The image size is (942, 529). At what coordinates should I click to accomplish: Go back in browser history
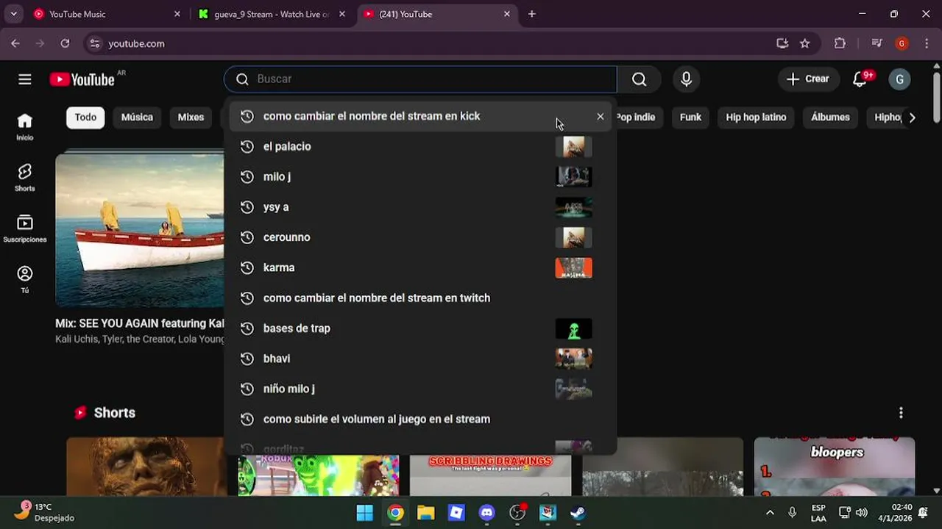tap(15, 43)
